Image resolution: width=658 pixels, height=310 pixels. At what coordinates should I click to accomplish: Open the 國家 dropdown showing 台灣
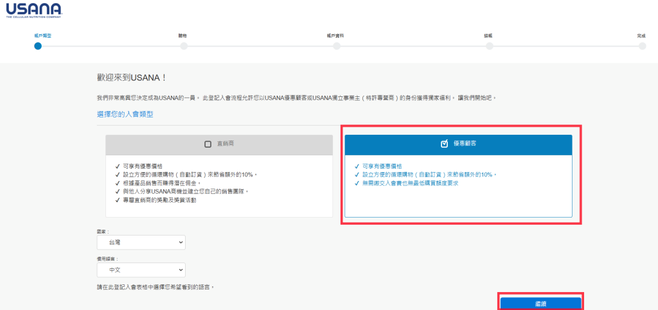(141, 243)
